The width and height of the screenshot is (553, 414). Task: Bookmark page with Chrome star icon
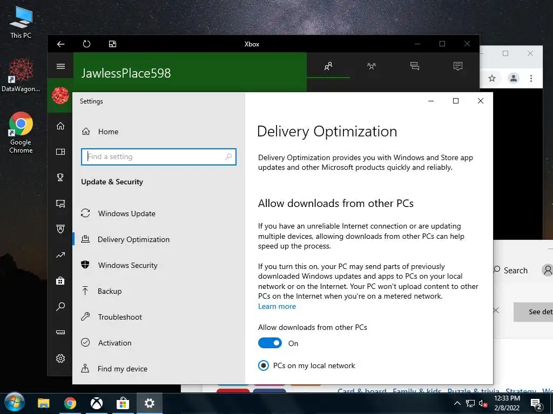492,78
